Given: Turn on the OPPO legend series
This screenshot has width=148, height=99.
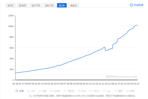Looking at the screenshot, I should click(x=94, y=91).
